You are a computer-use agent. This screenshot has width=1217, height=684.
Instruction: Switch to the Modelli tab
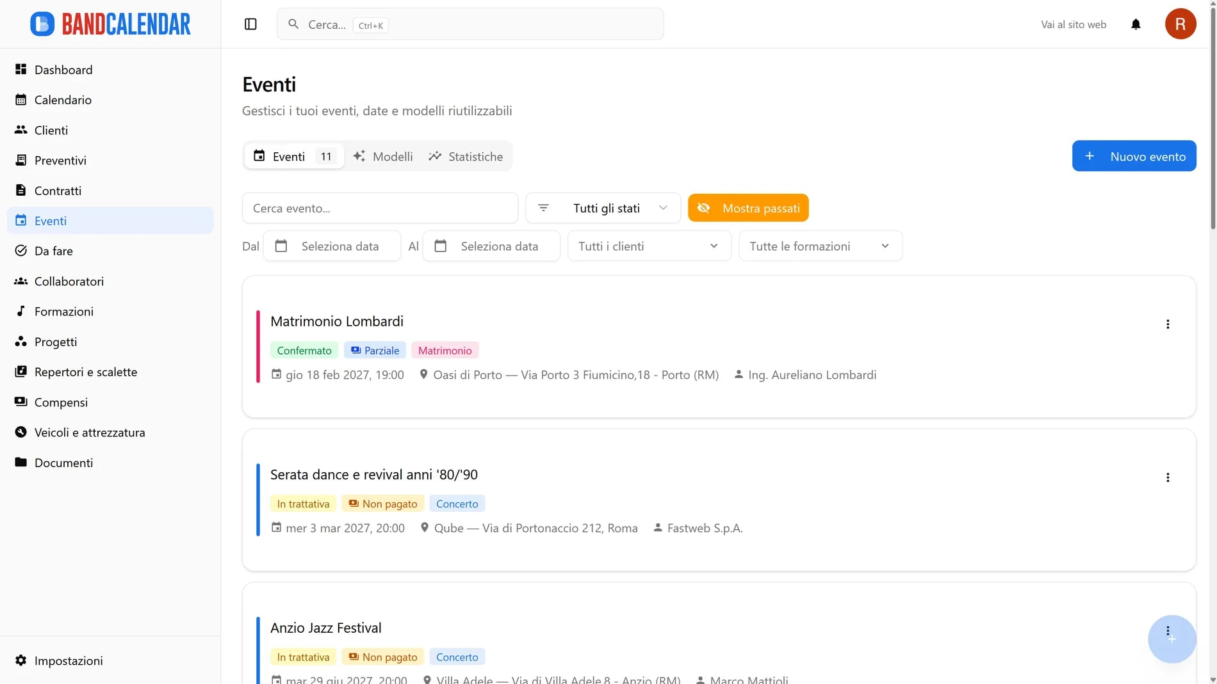click(x=383, y=156)
